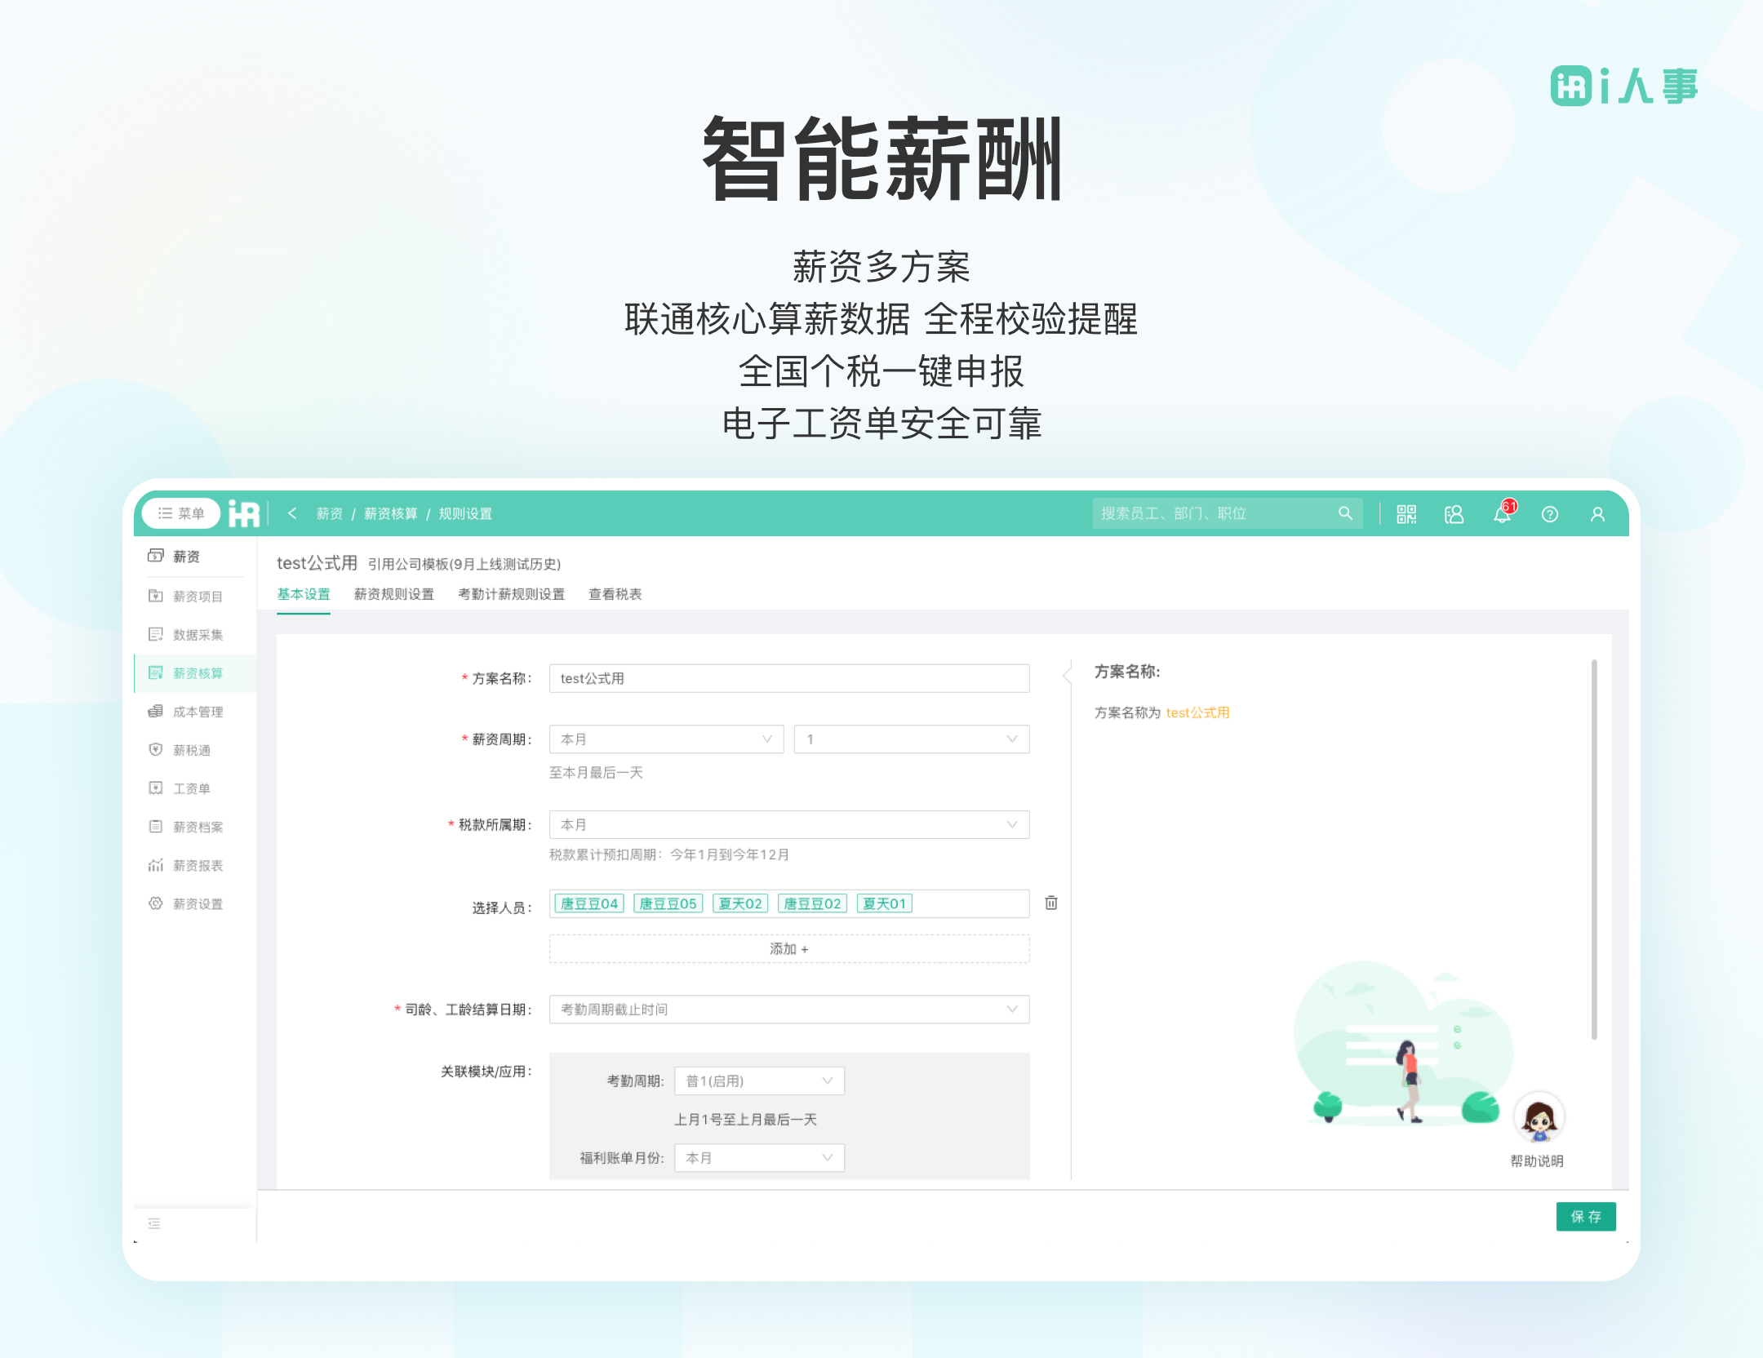The height and width of the screenshot is (1358, 1763).
Task: Click the 规则设置 breadcrumb
Action: tap(465, 513)
